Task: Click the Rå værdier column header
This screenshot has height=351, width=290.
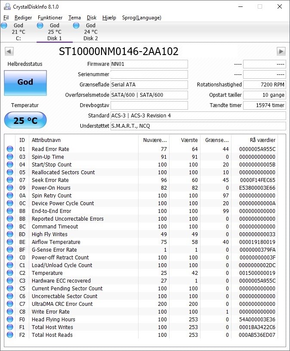Action: tap(254, 140)
